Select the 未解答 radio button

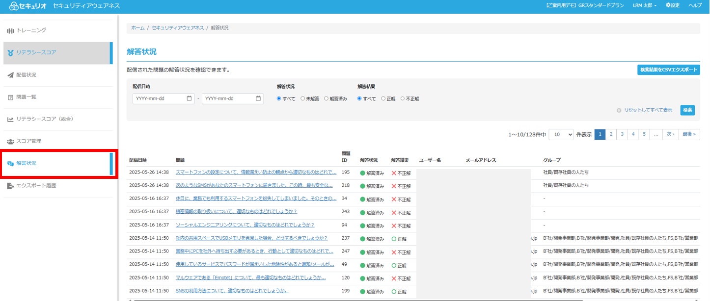tap(303, 99)
